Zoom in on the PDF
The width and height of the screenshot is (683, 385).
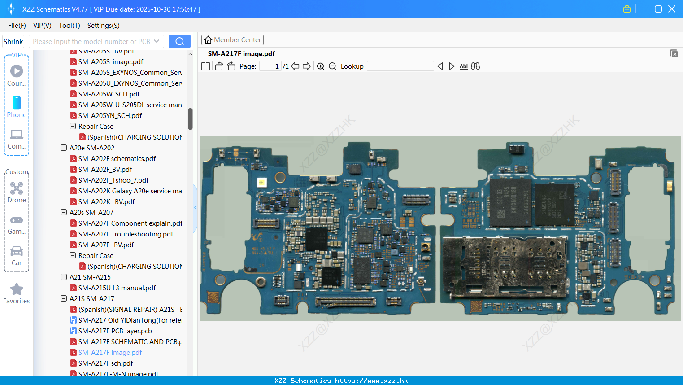pyautogui.click(x=321, y=66)
